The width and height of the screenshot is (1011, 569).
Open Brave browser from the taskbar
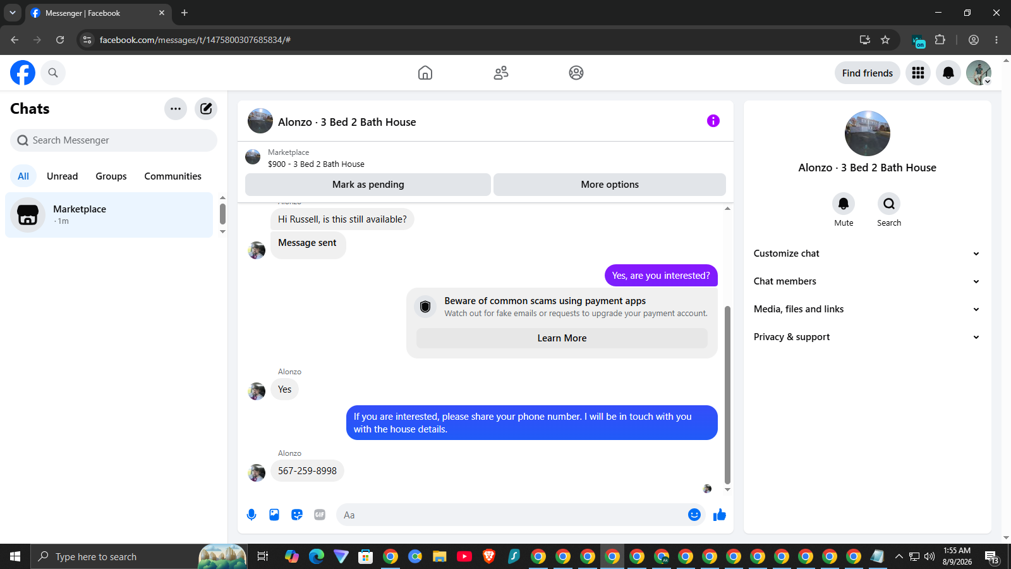pyautogui.click(x=489, y=556)
